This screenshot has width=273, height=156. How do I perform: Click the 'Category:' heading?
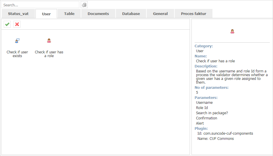(204, 46)
